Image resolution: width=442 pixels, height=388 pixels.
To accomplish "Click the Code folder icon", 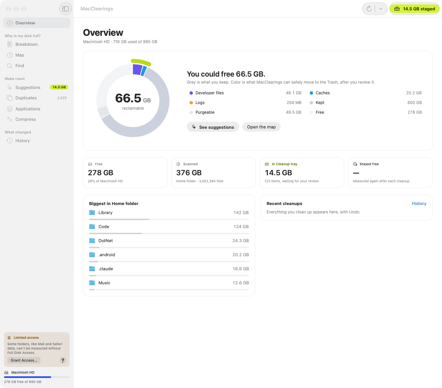I will (92, 226).
